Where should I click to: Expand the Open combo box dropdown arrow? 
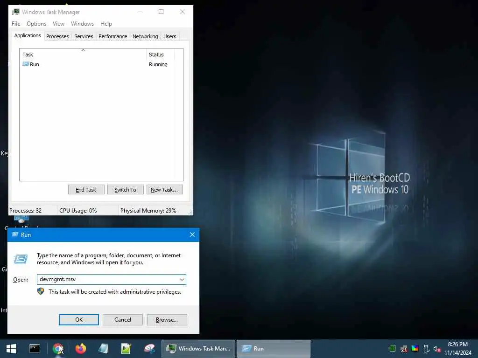(182, 280)
